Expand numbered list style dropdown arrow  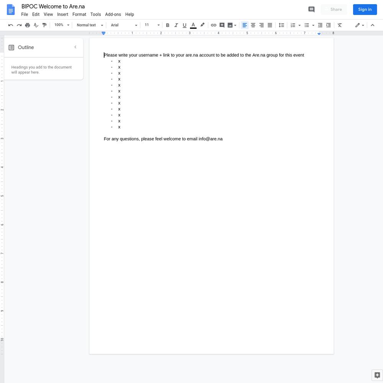(x=300, y=25)
